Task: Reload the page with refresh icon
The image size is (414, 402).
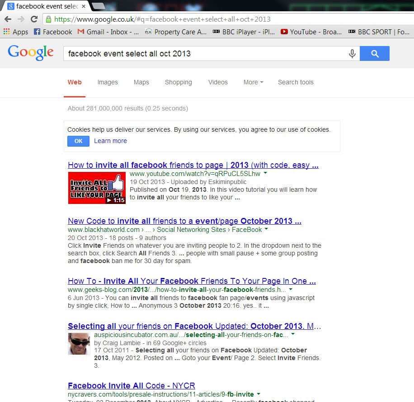Action: pos(34,19)
